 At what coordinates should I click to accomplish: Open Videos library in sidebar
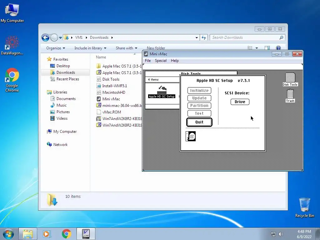[62, 118]
